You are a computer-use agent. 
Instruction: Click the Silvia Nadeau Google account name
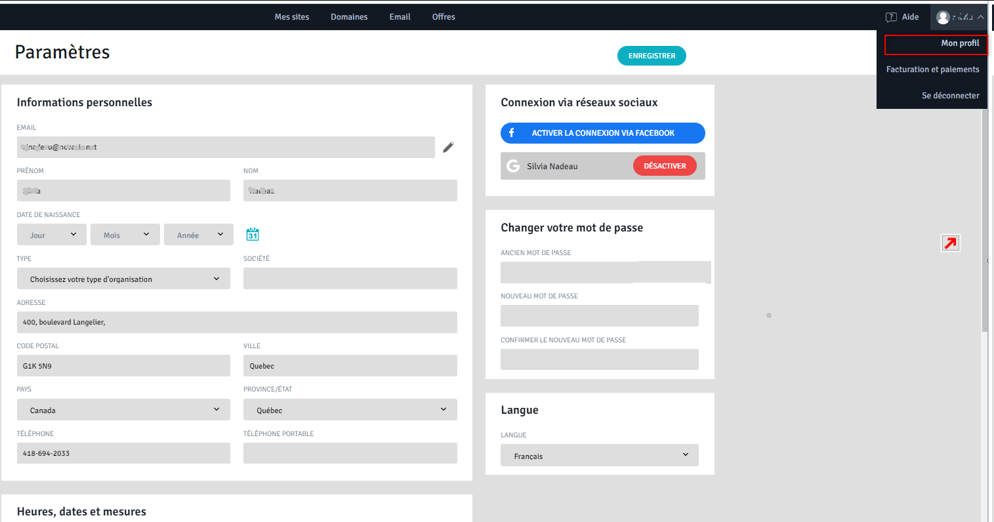[x=552, y=167]
